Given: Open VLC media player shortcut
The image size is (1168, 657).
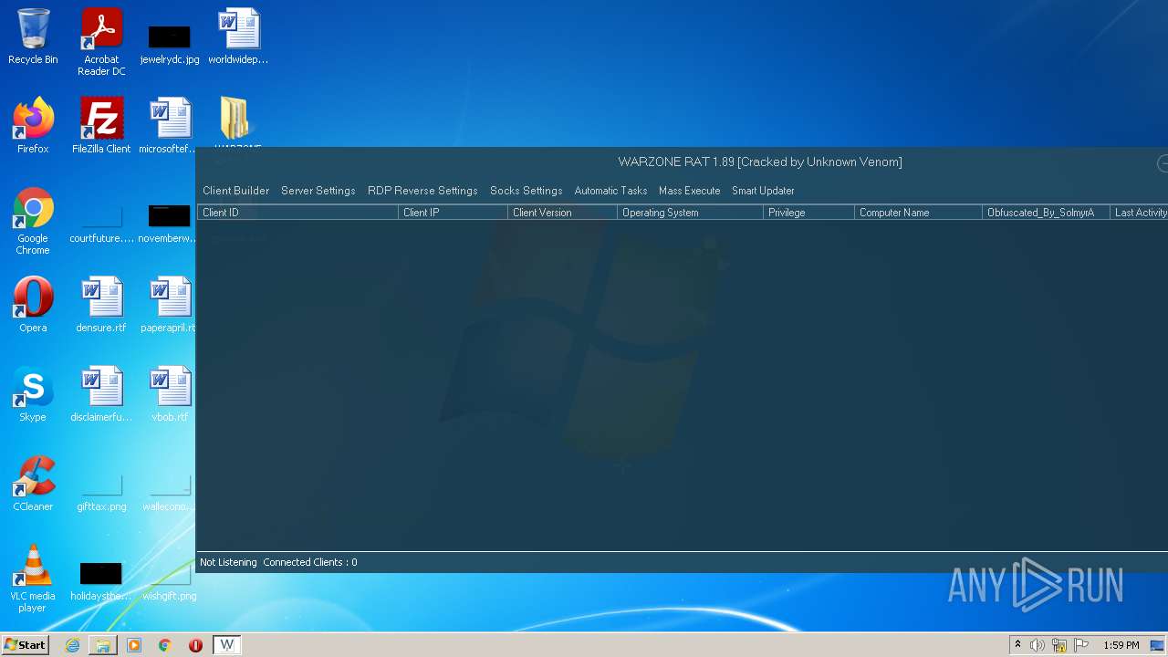Looking at the screenshot, I should (33, 579).
